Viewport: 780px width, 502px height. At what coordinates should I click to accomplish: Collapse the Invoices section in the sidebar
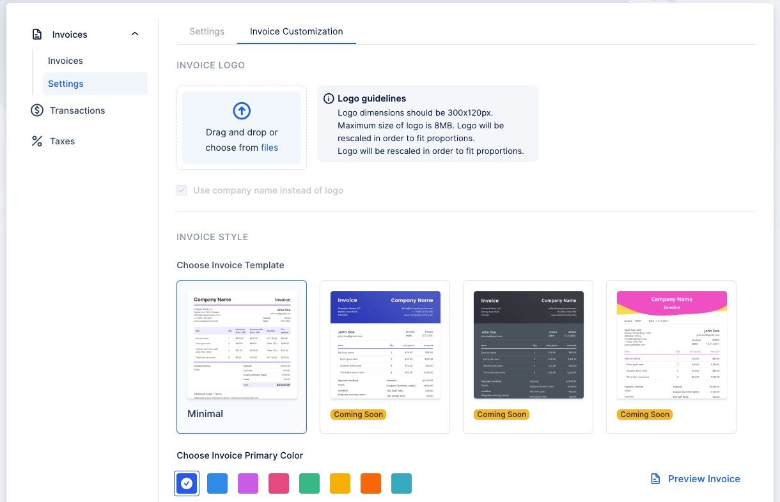[134, 34]
